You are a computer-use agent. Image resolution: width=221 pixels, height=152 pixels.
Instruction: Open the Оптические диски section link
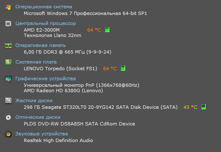click(38, 117)
